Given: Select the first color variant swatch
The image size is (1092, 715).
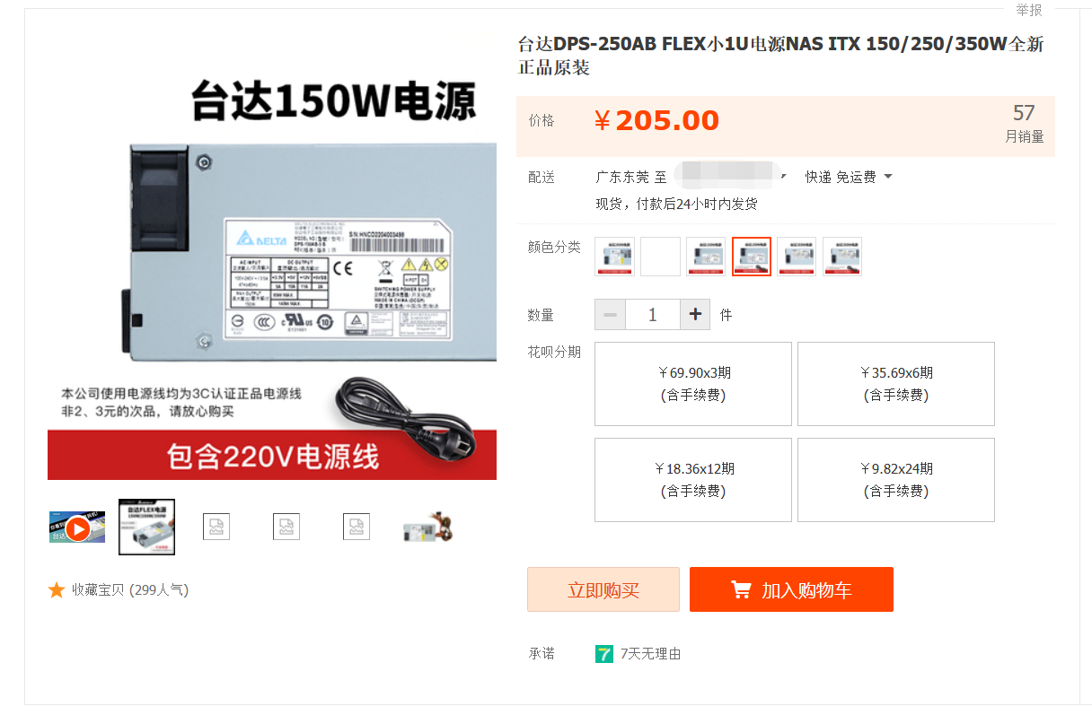Looking at the screenshot, I should [x=614, y=257].
